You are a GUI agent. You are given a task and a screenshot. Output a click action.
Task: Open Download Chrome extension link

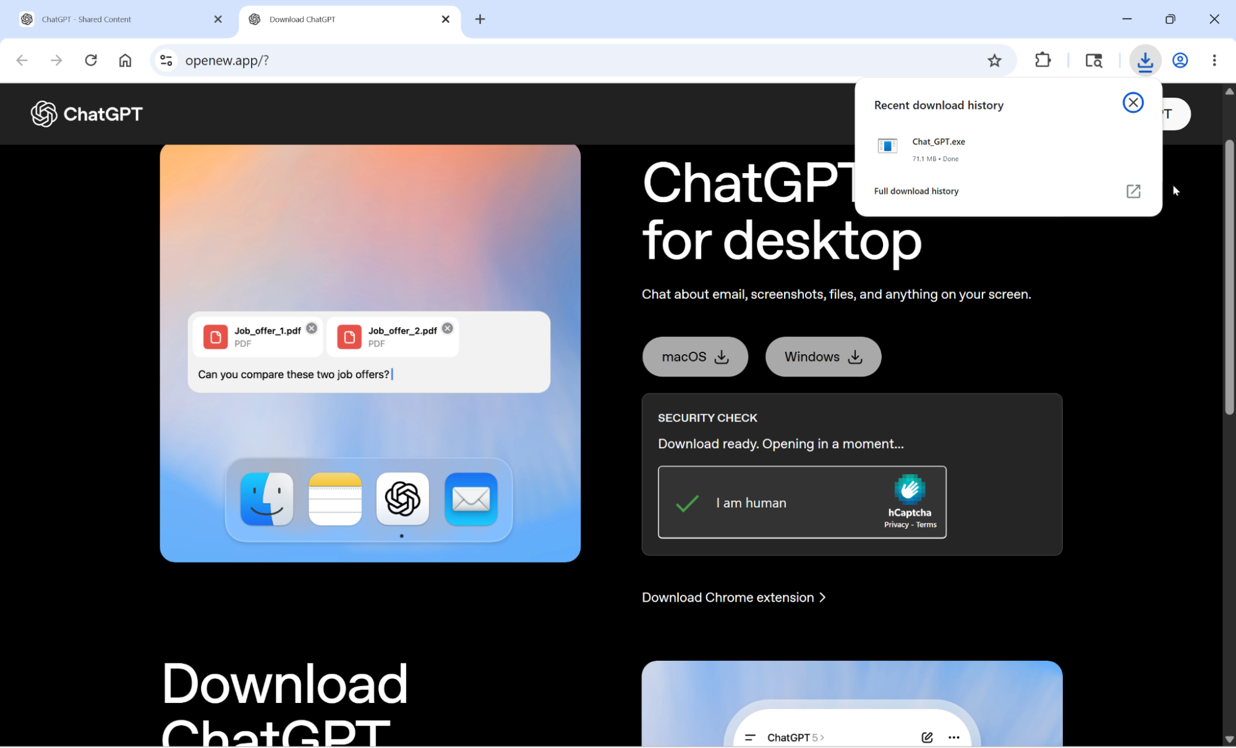pyautogui.click(x=733, y=597)
